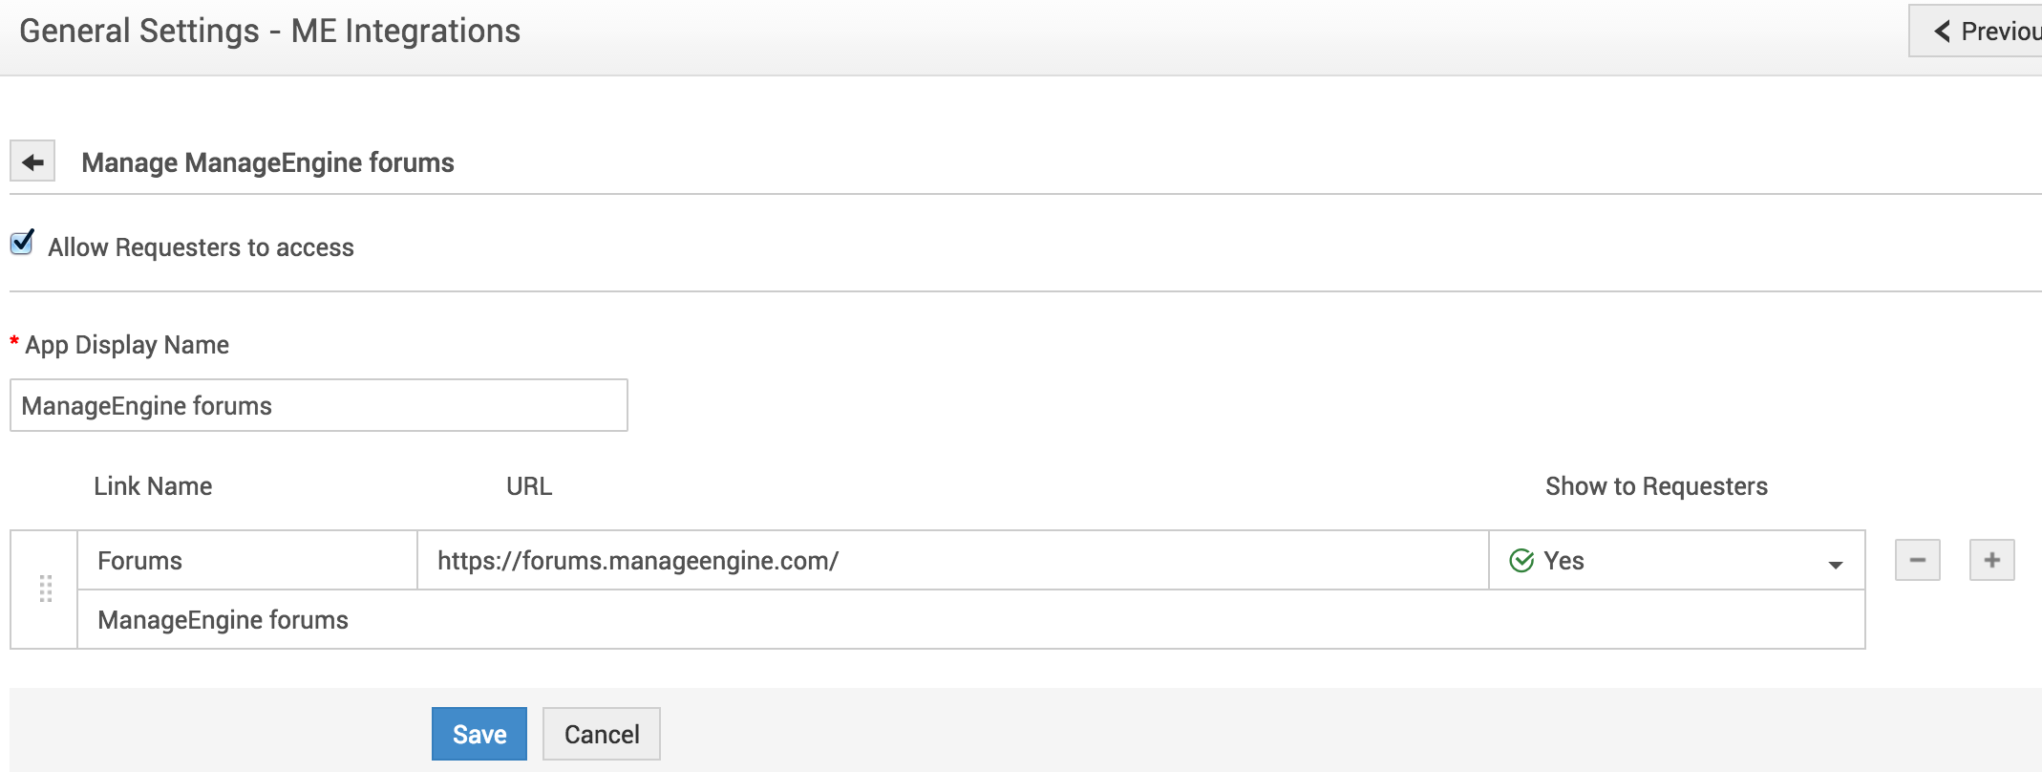The image size is (2042, 772).
Task: Save the forum integration settings
Action: 479,734
